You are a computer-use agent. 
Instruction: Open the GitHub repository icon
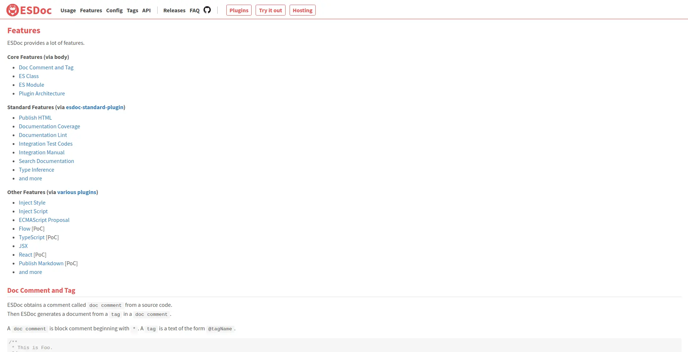pyautogui.click(x=207, y=10)
